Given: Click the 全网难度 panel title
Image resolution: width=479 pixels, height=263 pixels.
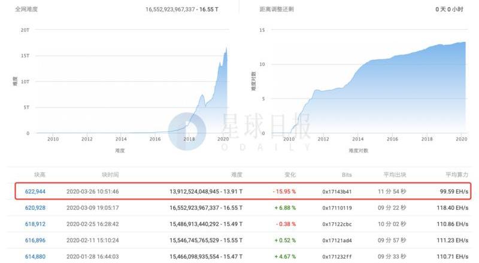Looking at the screenshot, I should point(27,10).
